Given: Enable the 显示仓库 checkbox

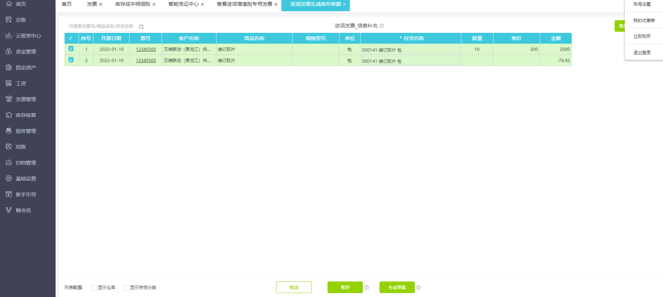Looking at the screenshot, I should coord(94,288).
